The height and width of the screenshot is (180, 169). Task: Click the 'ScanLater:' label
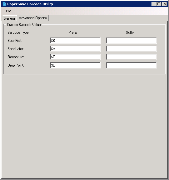click(16, 49)
